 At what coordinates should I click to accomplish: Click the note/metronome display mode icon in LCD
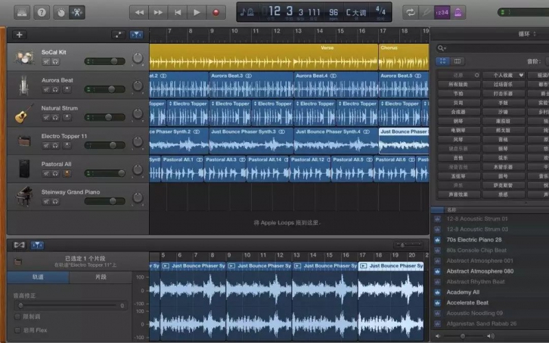coord(247,12)
